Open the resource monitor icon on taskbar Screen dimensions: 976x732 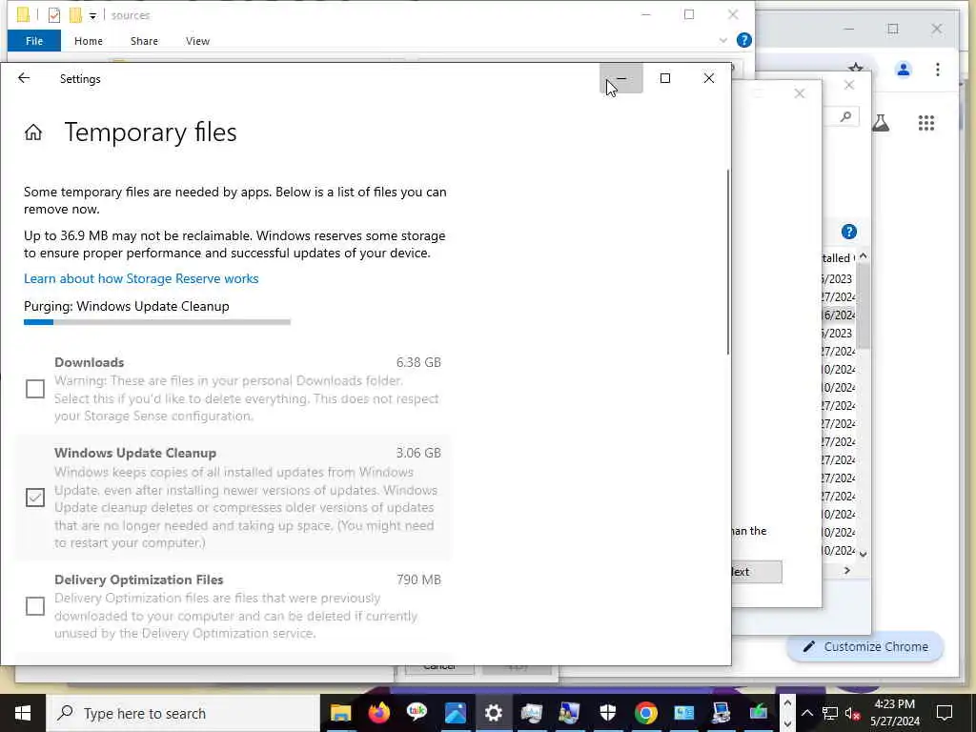pyautogui.click(x=531, y=713)
